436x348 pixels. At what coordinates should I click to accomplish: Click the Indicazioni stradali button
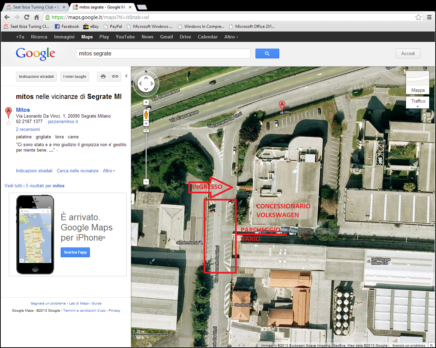click(36, 76)
